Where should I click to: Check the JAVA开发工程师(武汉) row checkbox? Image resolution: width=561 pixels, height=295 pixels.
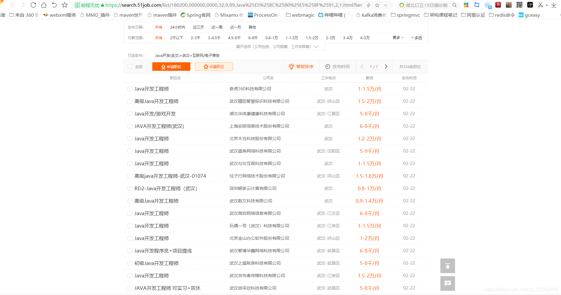click(130, 126)
